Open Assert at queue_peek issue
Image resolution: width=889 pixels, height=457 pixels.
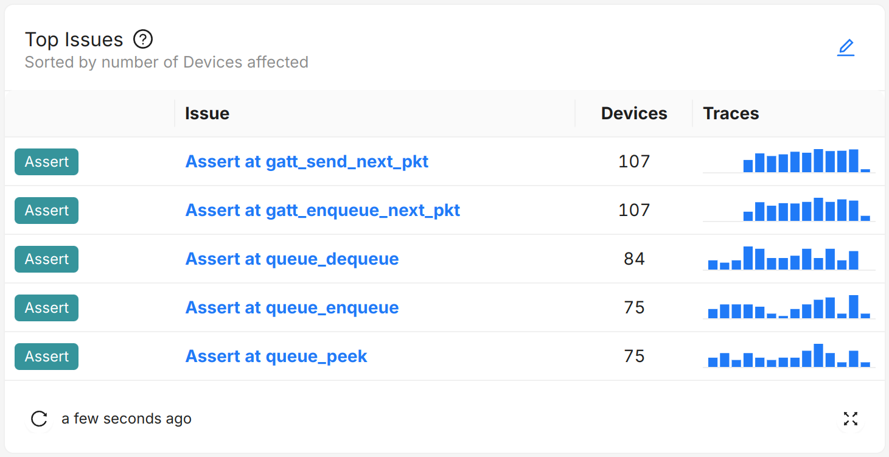tap(276, 357)
